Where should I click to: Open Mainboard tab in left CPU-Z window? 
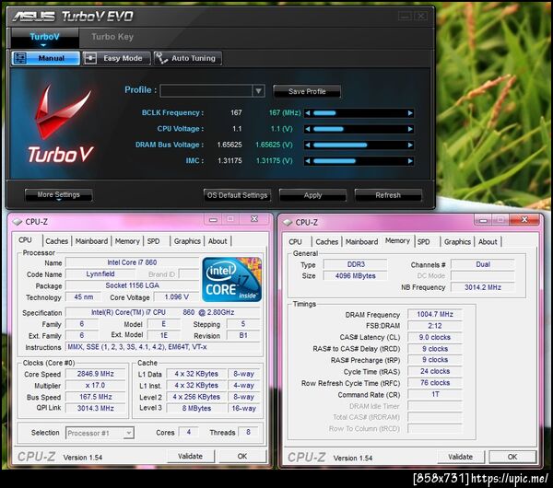click(x=91, y=241)
